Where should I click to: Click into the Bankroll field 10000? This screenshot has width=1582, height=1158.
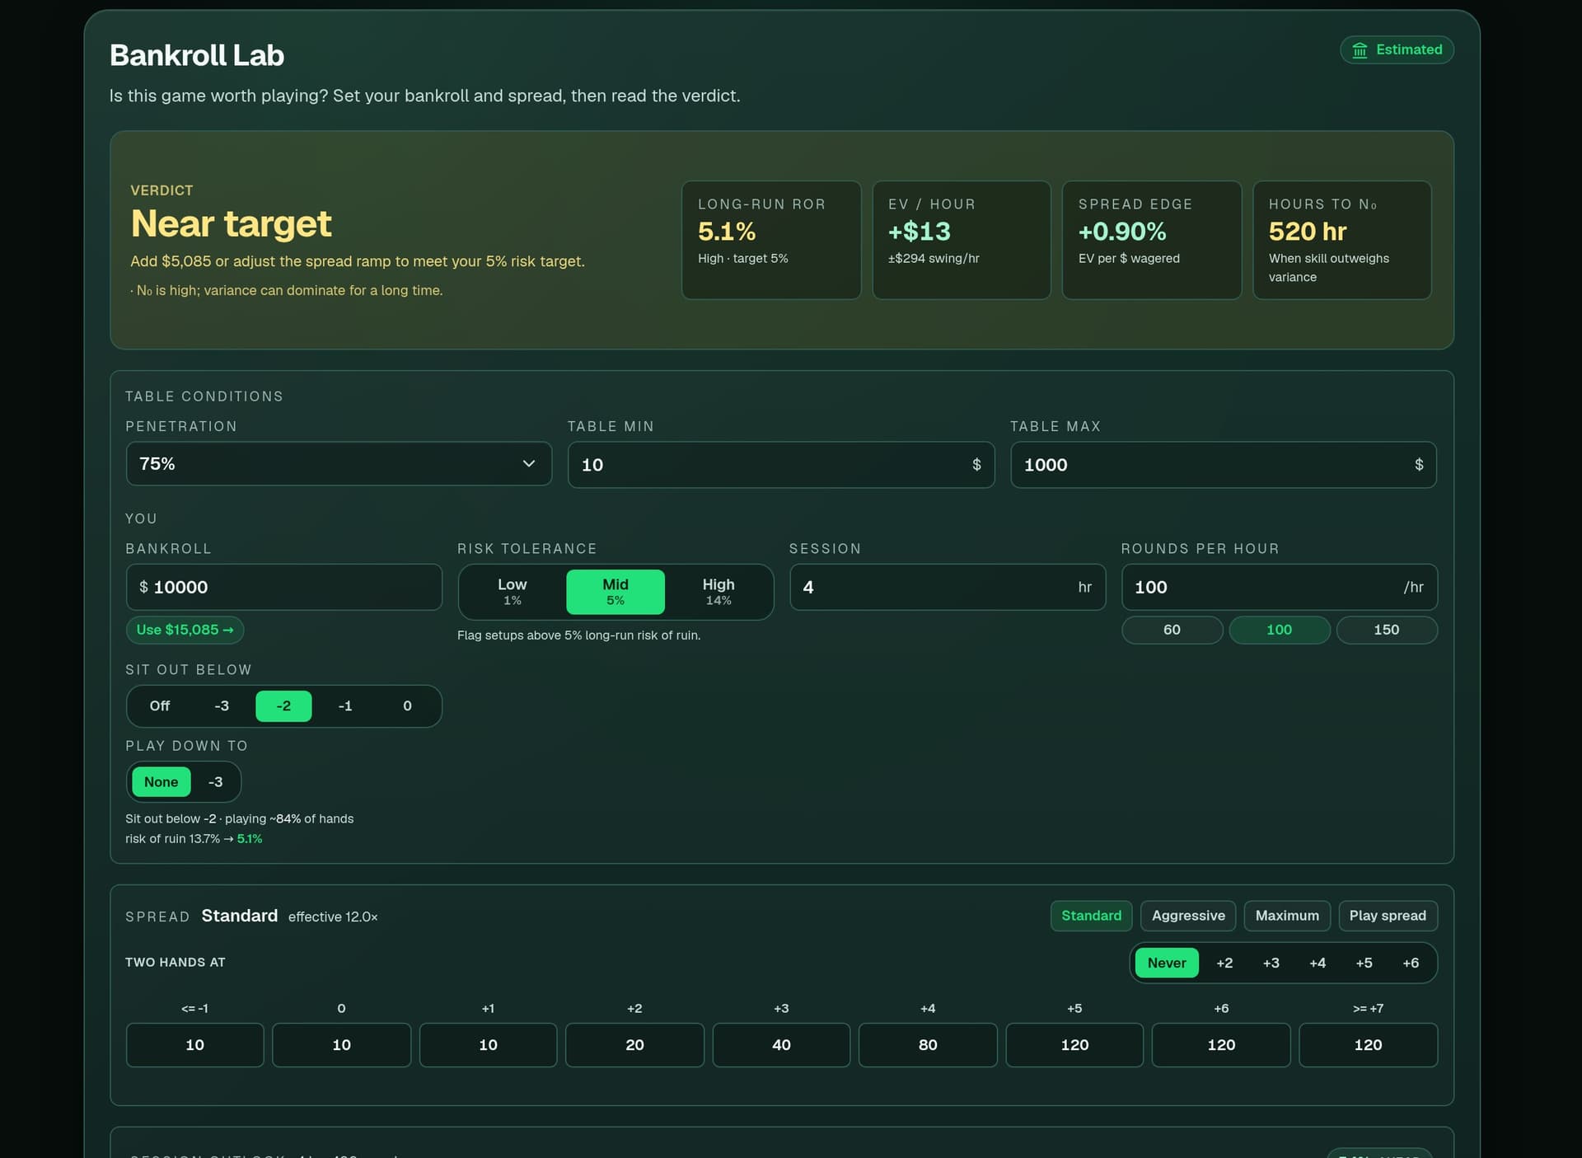click(283, 587)
